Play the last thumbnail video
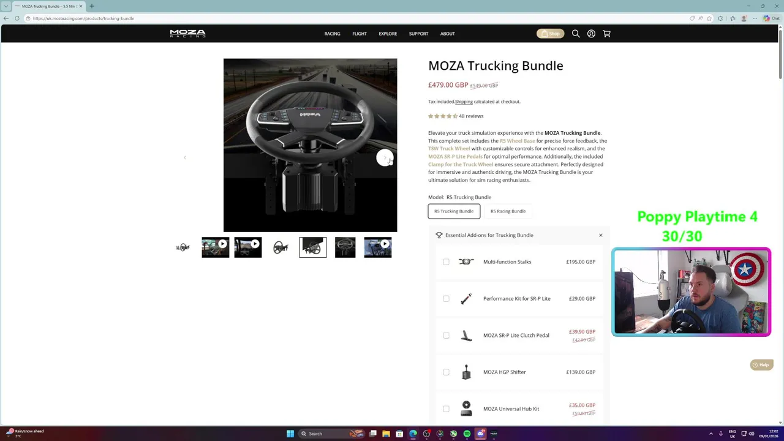 (378, 247)
